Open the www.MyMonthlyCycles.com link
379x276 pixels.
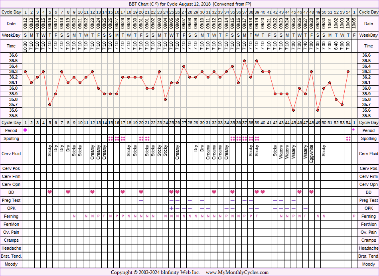point(237,272)
